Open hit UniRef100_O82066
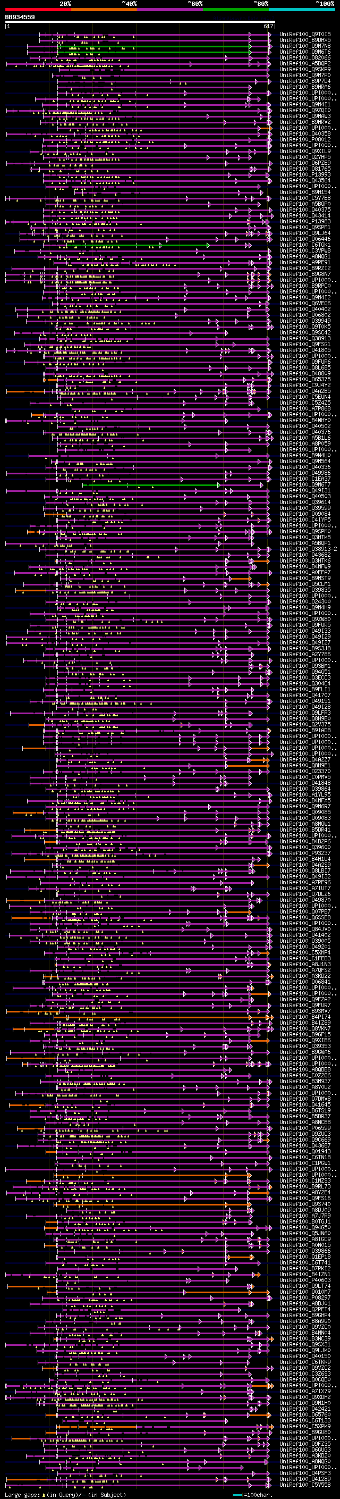Screen dimensions: 340x1499 [x=304, y=57]
